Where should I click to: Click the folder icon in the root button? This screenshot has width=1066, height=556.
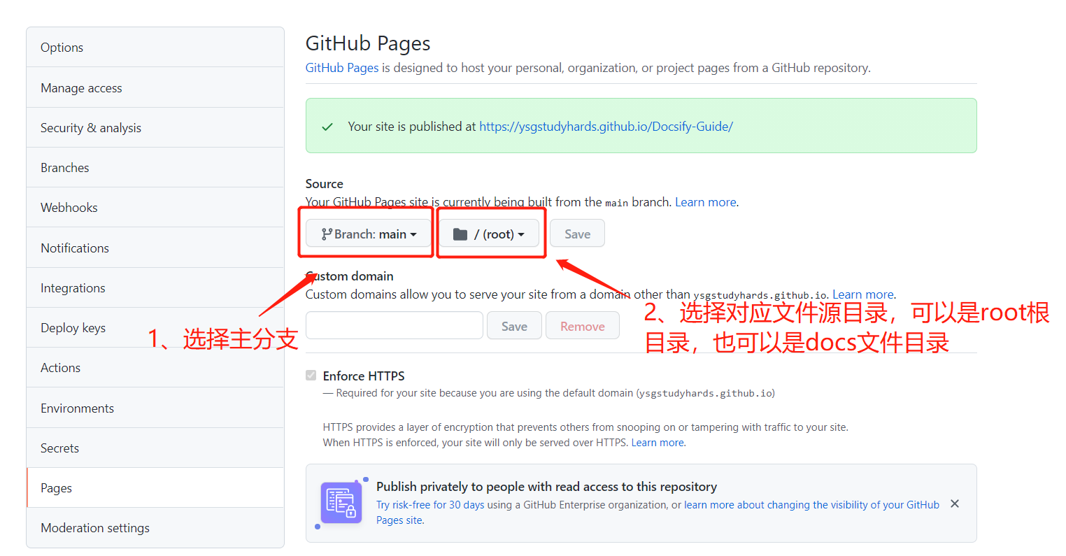coord(460,234)
